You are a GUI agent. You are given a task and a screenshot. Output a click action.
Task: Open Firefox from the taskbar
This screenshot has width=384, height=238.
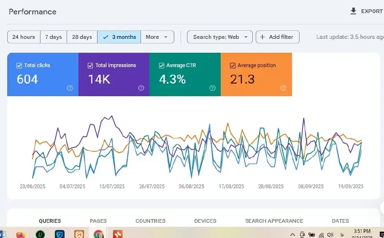[21, 234]
